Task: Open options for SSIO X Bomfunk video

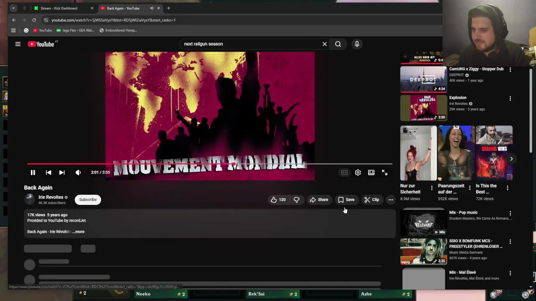Action: [x=510, y=242]
